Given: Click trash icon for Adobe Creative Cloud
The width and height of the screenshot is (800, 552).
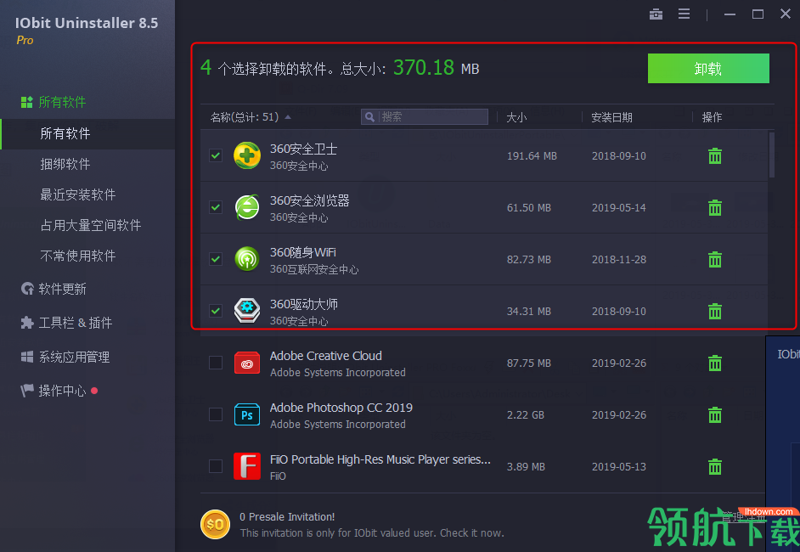Looking at the screenshot, I should (x=715, y=363).
